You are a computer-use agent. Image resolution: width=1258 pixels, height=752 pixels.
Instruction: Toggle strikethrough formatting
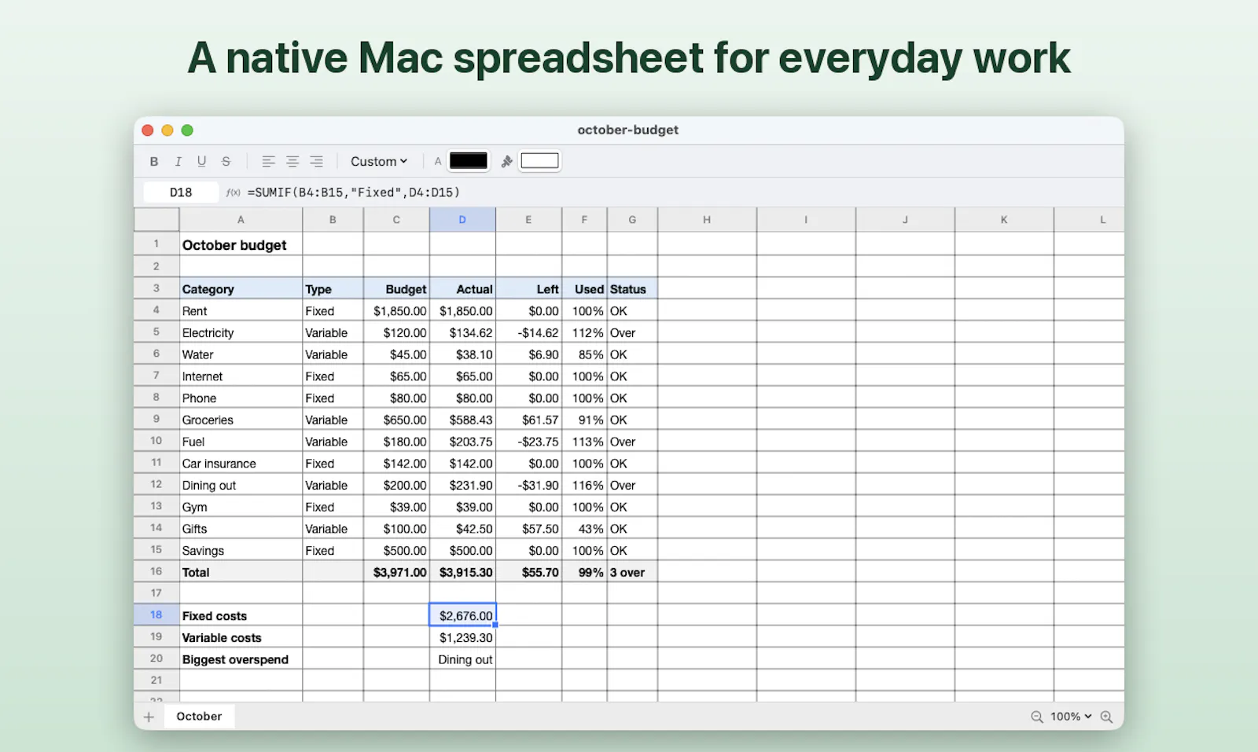226,161
